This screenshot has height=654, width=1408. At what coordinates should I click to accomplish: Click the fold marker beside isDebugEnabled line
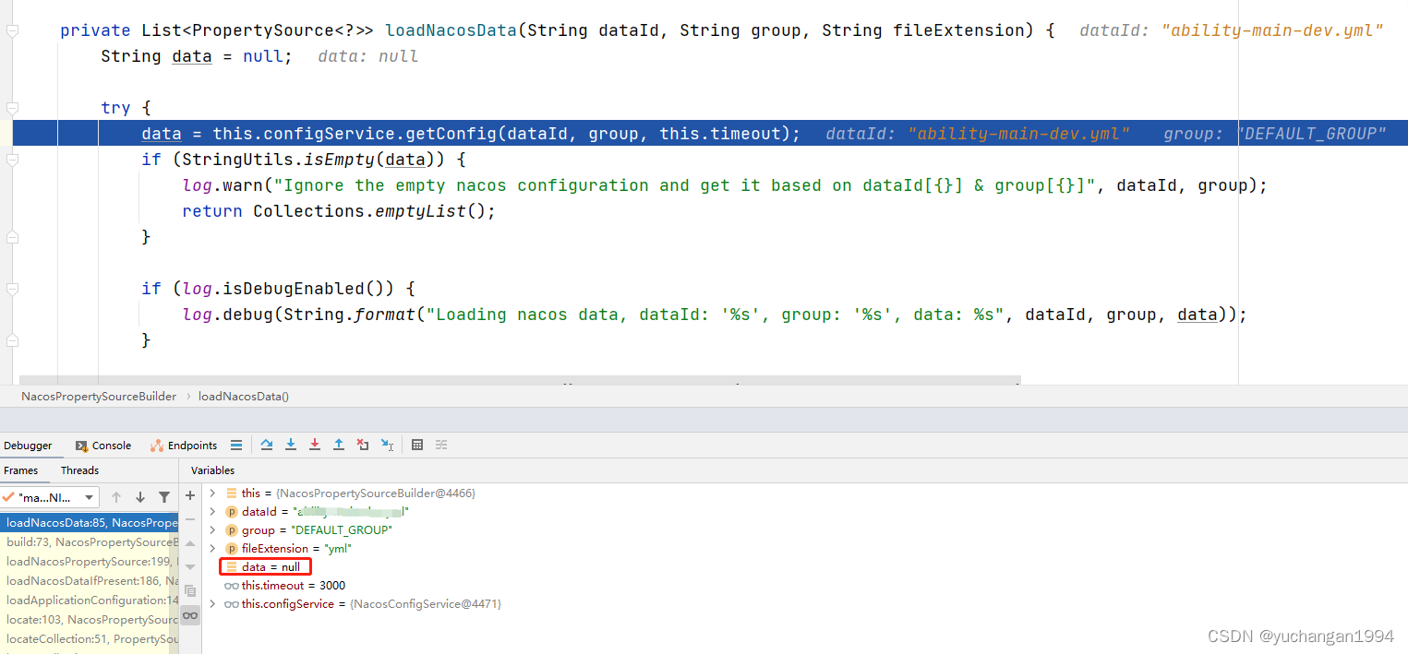pos(12,289)
